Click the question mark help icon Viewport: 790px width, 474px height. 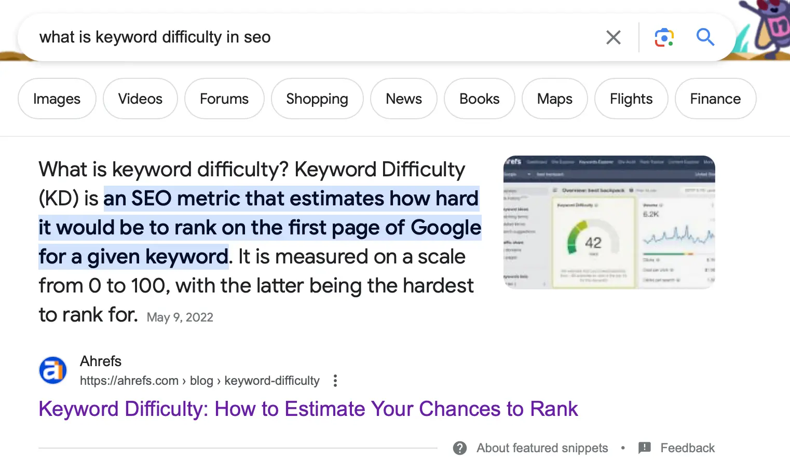[x=460, y=448]
